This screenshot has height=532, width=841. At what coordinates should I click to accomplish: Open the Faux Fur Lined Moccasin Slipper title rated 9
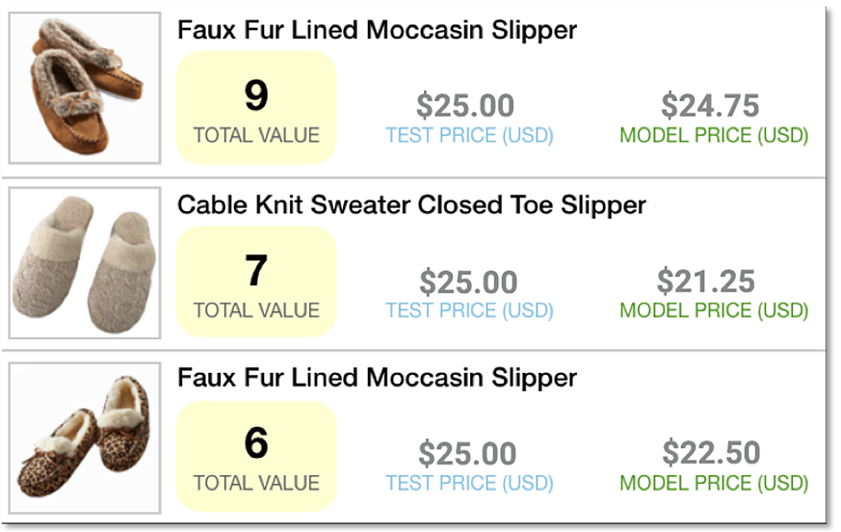pyautogui.click(x=377, y=30)
